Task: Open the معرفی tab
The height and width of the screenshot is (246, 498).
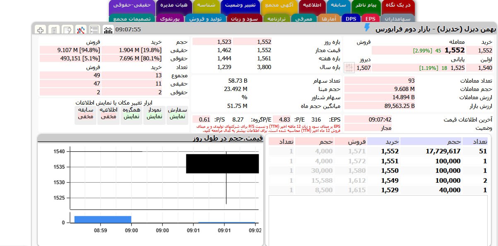Action: click(304, 19)
